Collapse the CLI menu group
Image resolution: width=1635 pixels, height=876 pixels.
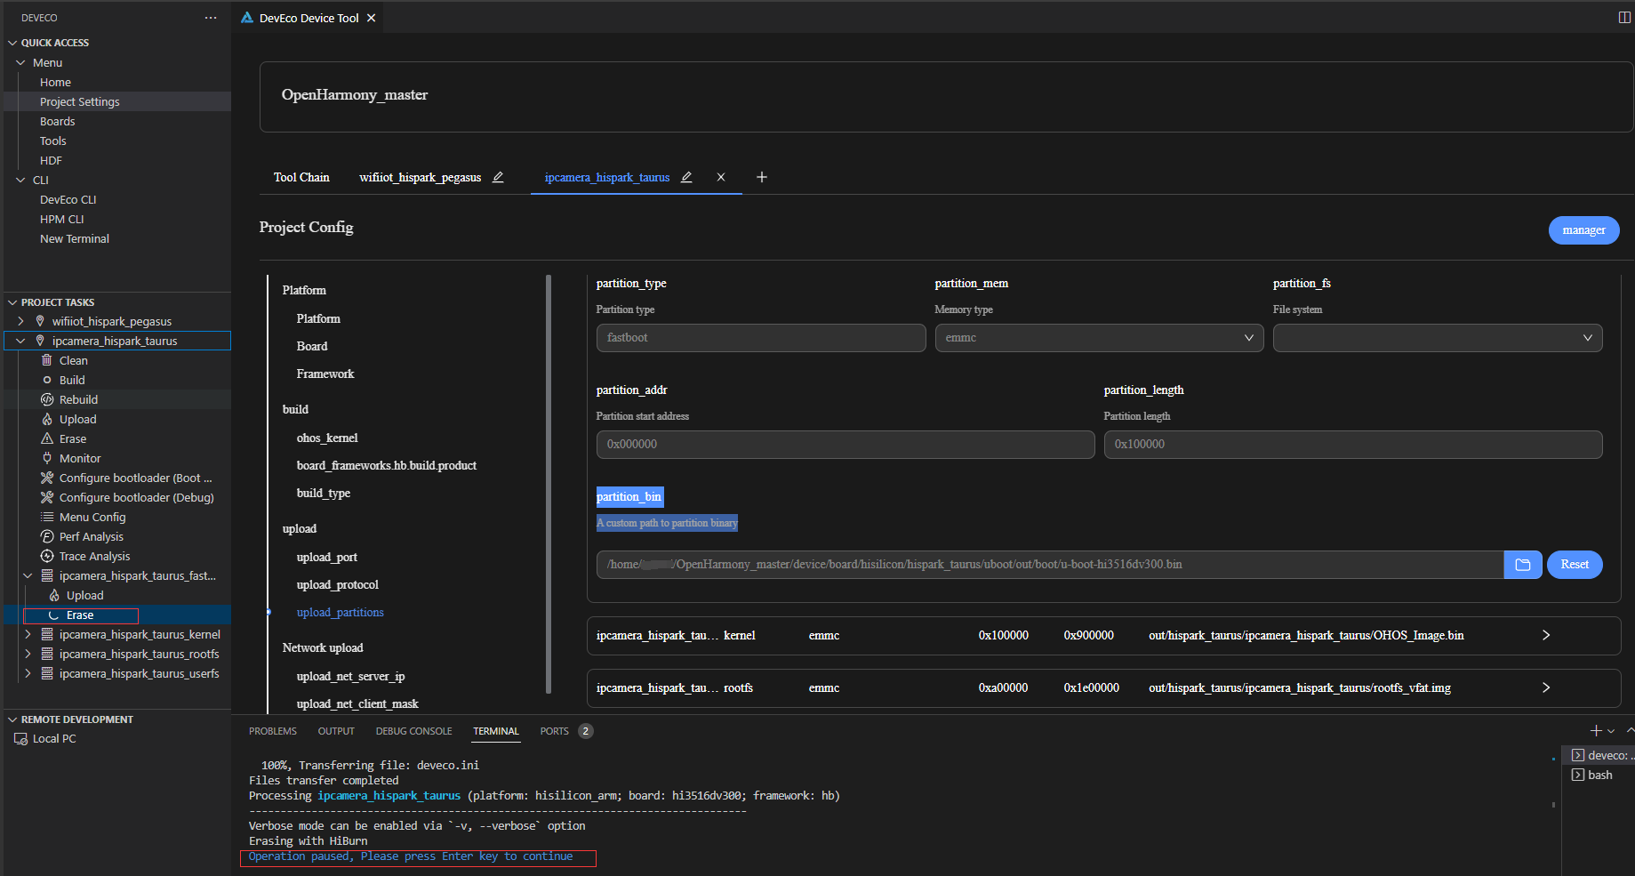[20, 180]
